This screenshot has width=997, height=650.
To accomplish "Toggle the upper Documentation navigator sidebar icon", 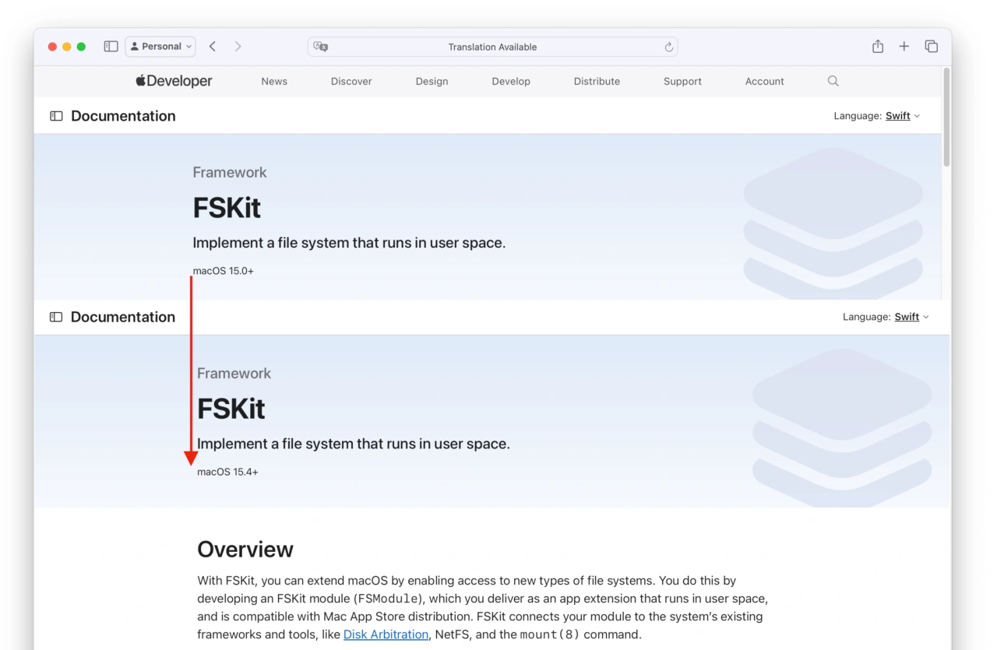I will point(56,116).
